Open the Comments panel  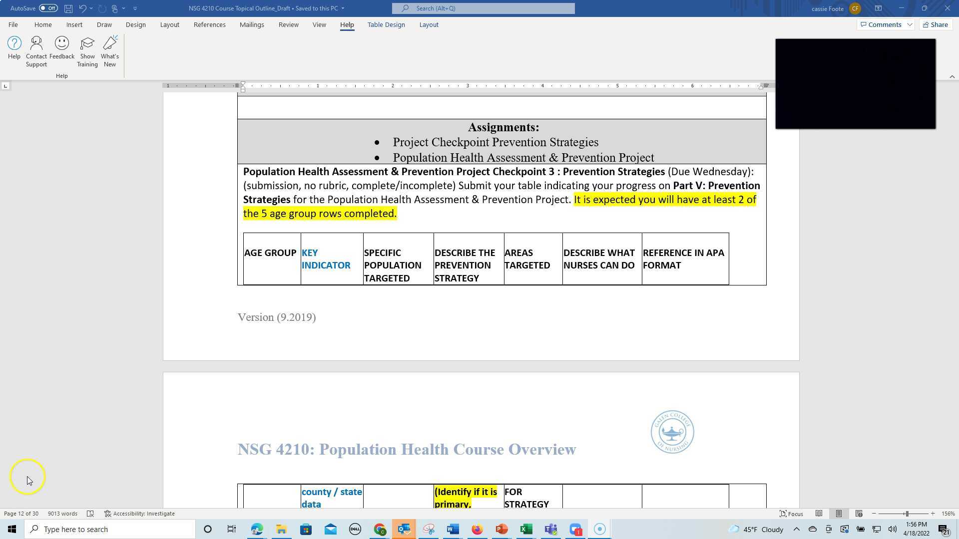coord(882,24)
